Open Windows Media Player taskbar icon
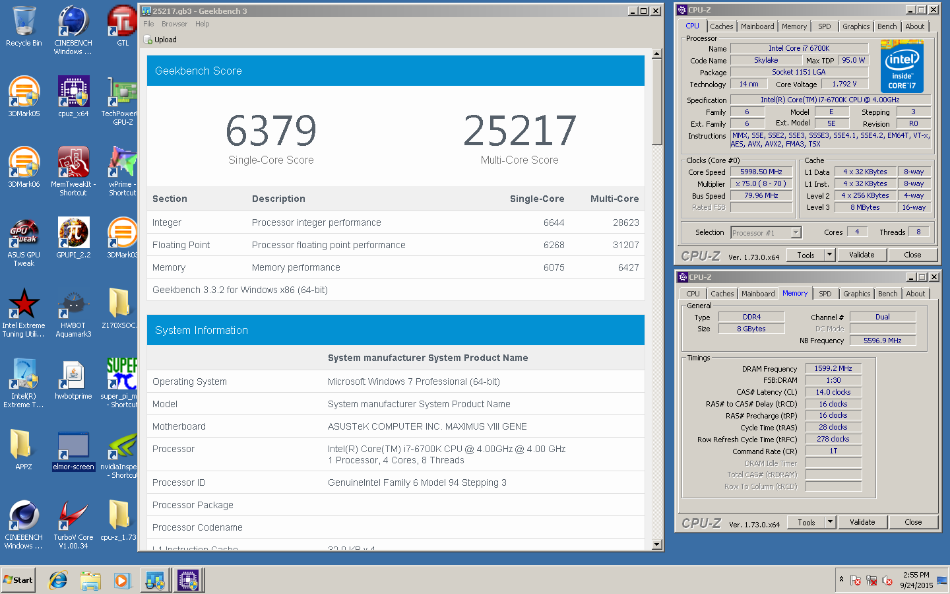The width and height of the screenshot is (950, 594). click(x=122, y=580)
